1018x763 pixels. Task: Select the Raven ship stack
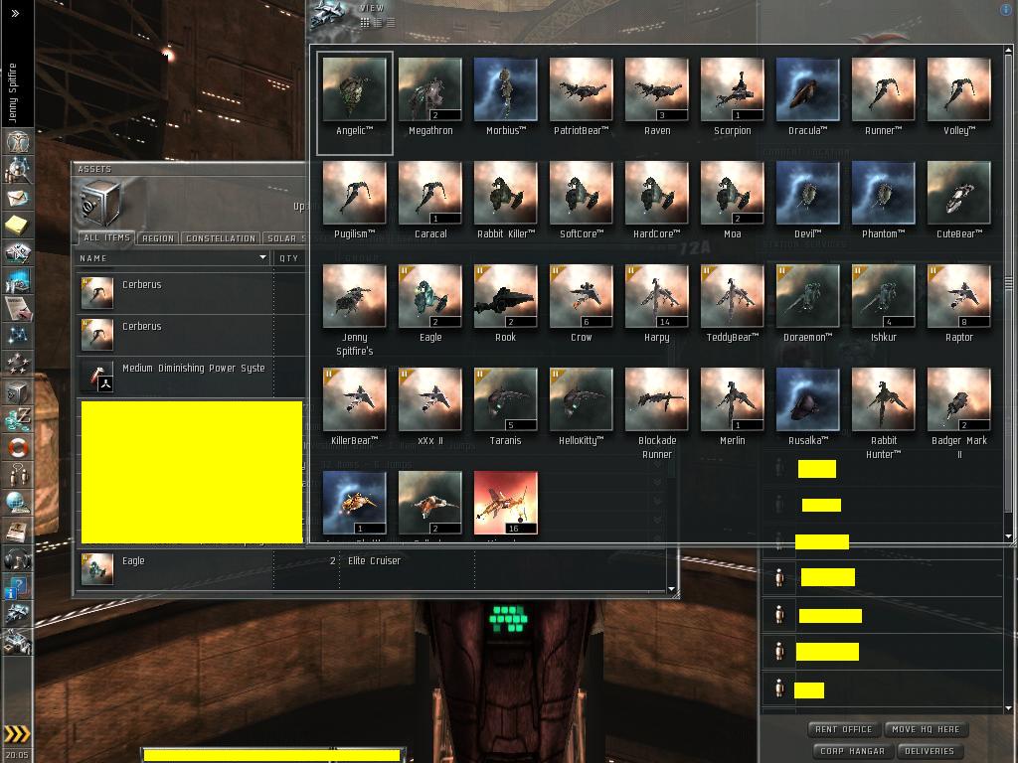[656, 97]
